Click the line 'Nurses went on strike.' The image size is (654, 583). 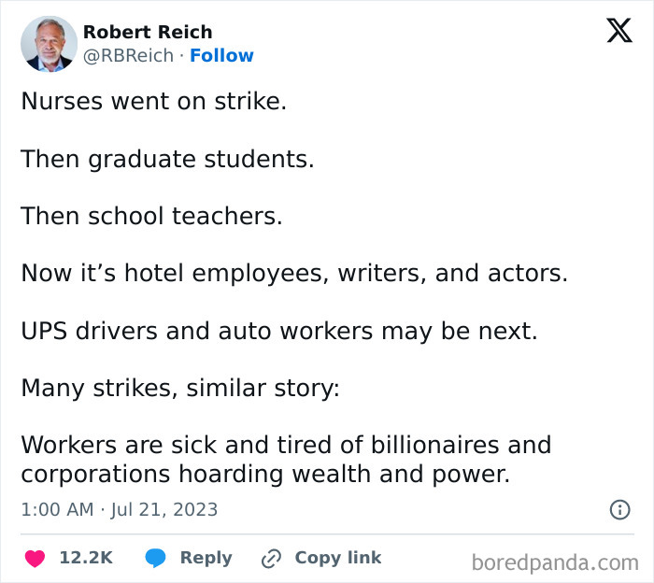[153, 101]
